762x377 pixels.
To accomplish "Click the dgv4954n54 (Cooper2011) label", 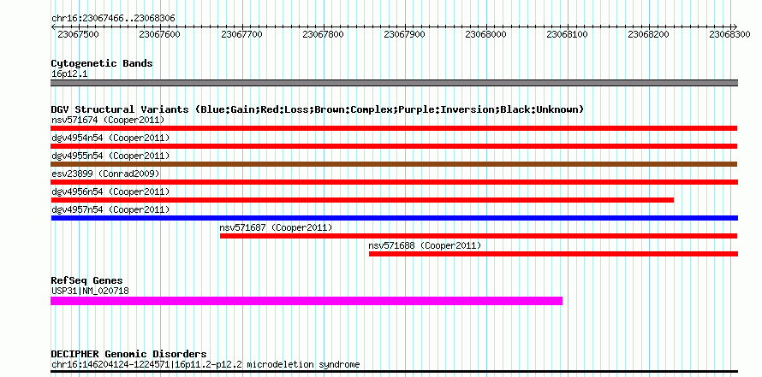I will (110, 138).
